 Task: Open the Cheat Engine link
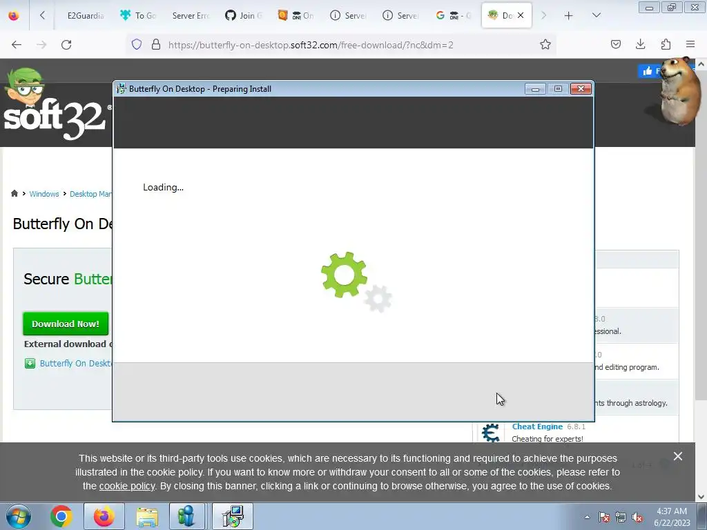537,426
